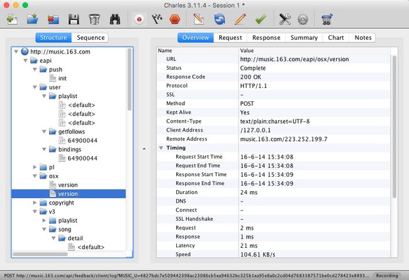
Task: Click the URL value http://music.163.com/eapi/osx/version
Action: (294, 59)
